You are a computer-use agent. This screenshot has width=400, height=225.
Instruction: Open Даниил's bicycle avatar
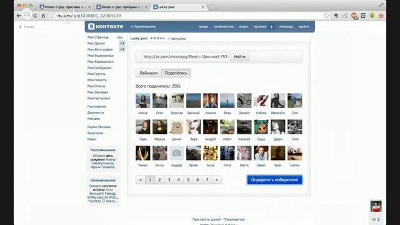click(x=244, y=101)
